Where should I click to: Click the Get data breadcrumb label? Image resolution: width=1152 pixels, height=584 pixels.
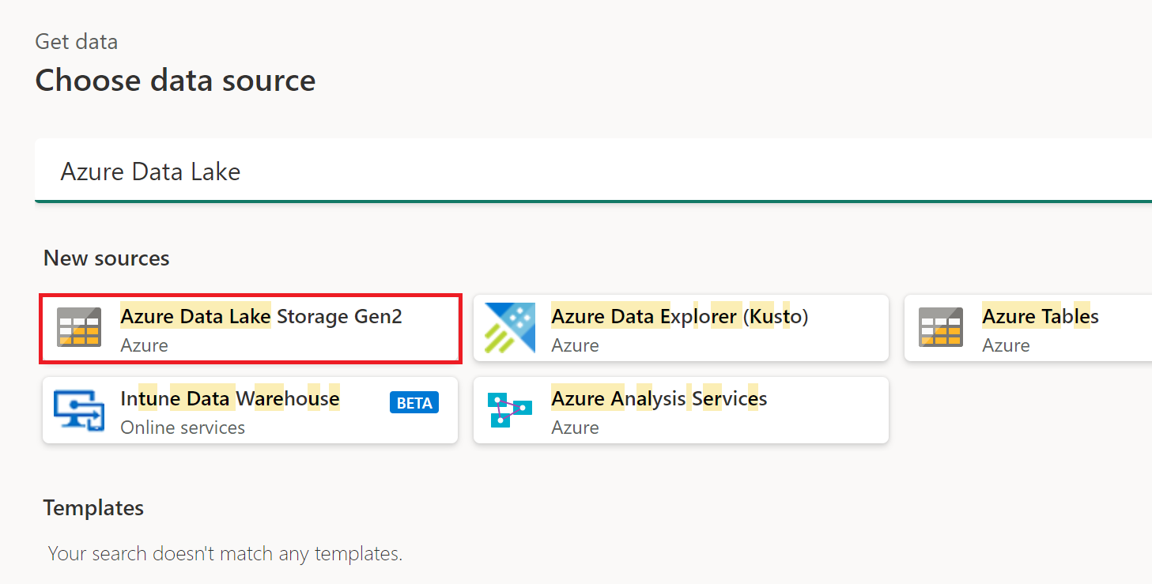(x=76, y=41)
